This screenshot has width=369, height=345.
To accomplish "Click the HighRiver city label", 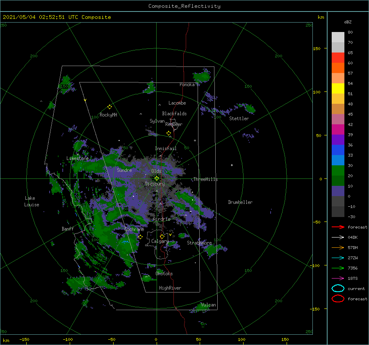I will coord(170,288).
